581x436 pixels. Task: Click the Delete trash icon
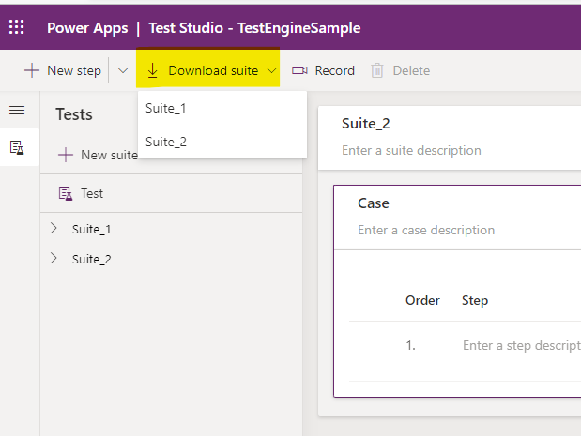tap(377, 70)
